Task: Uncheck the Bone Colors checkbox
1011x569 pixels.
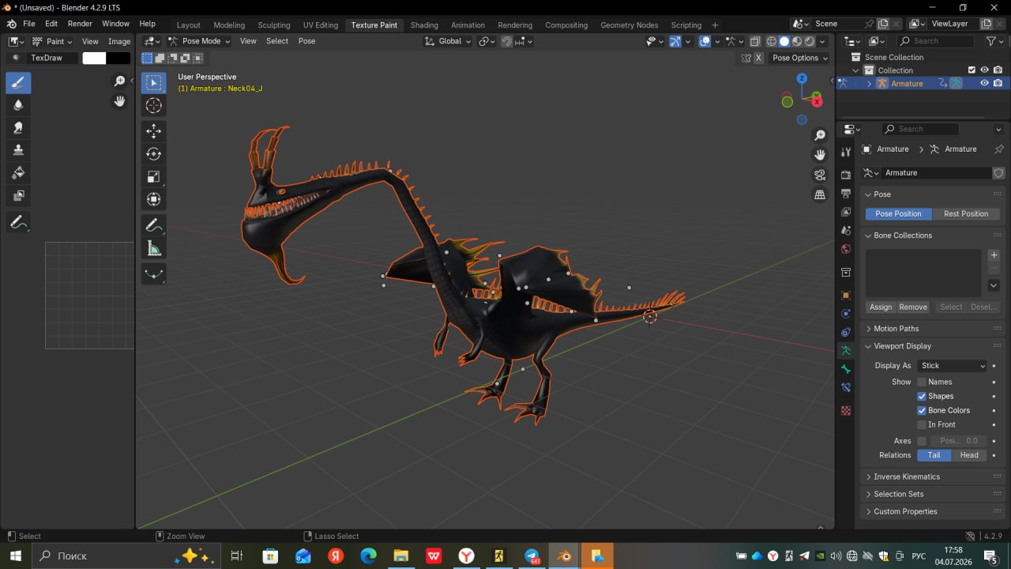Action: (x=922, y=410)
